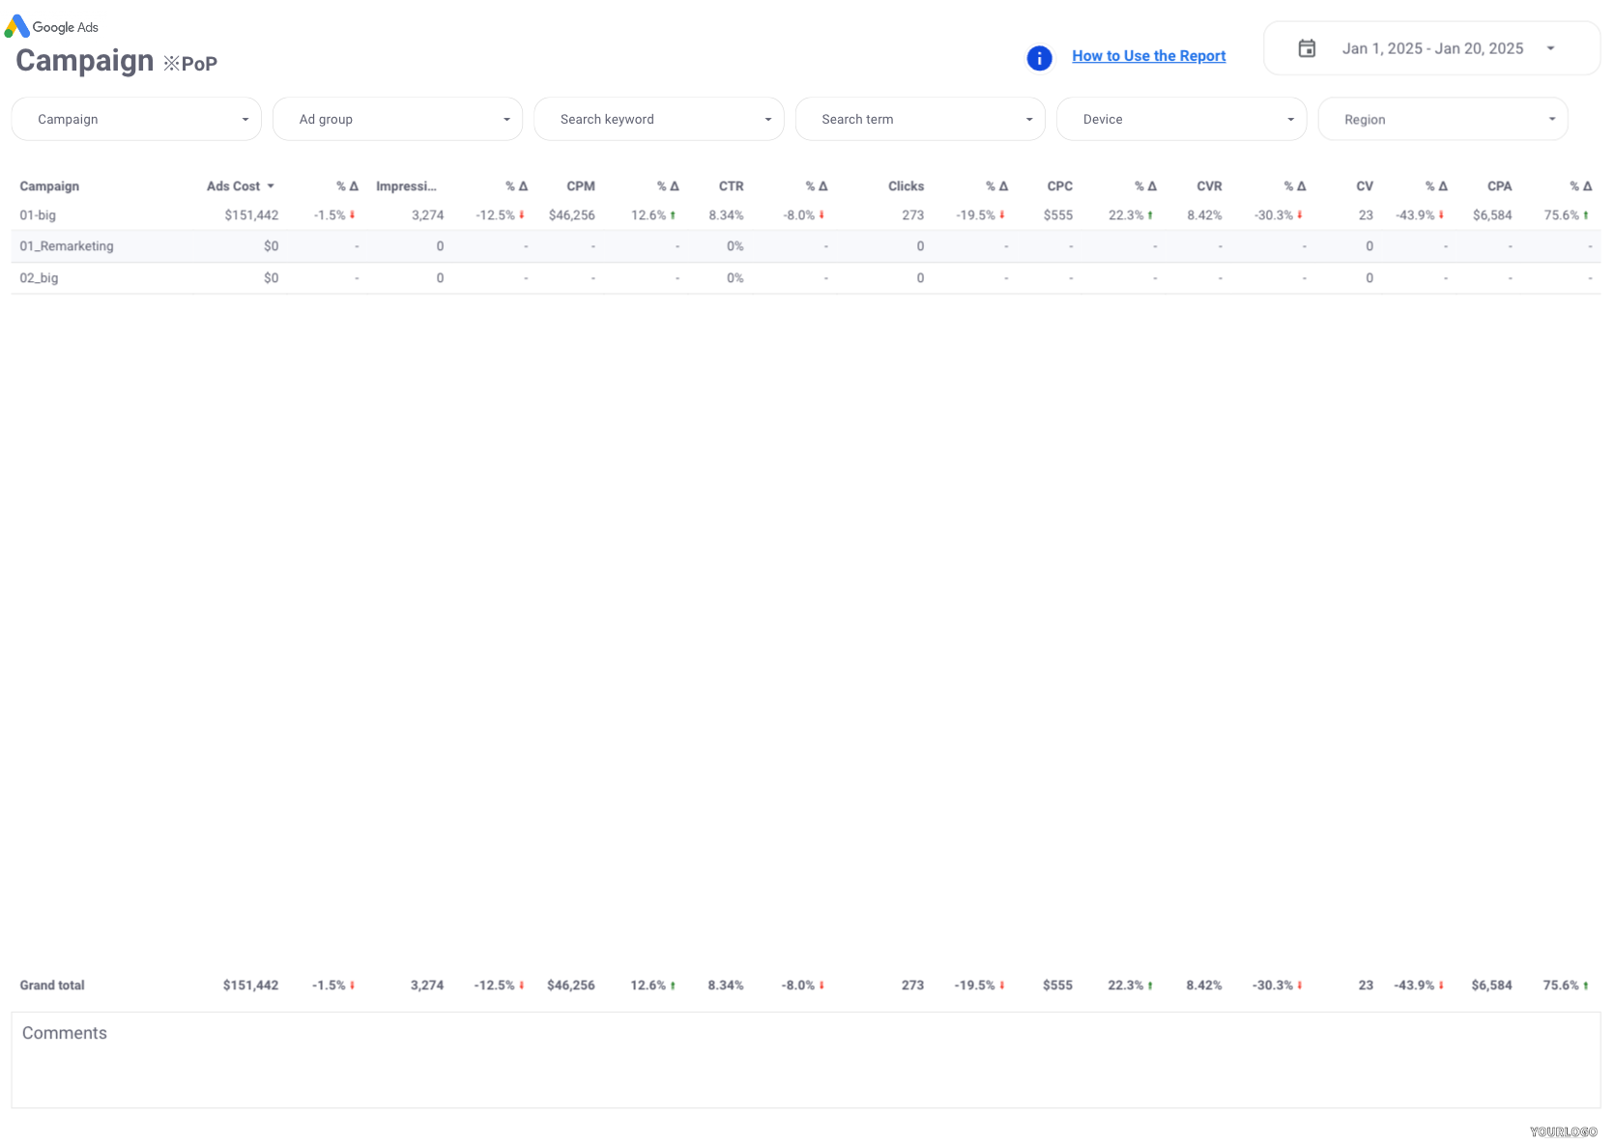The image size is (1614, 1144).
Task: Select the 01-big campaign row
Action: pyautogui.click(x=38, y=215)
